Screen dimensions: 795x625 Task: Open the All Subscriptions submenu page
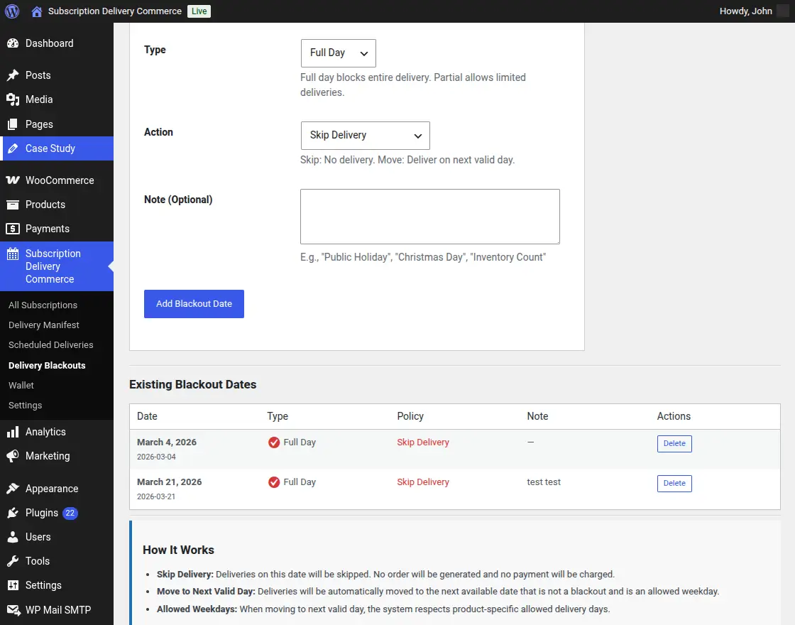[x=43, y=305]
